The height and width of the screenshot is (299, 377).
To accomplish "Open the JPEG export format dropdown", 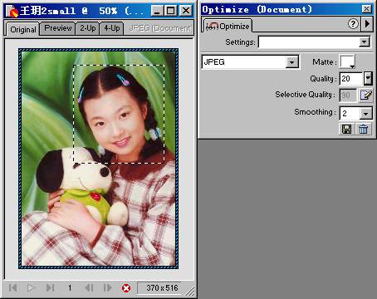I will [292, 62].
